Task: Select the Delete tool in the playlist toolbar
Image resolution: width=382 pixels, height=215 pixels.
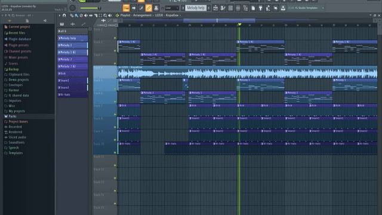Action: point(81,16)
